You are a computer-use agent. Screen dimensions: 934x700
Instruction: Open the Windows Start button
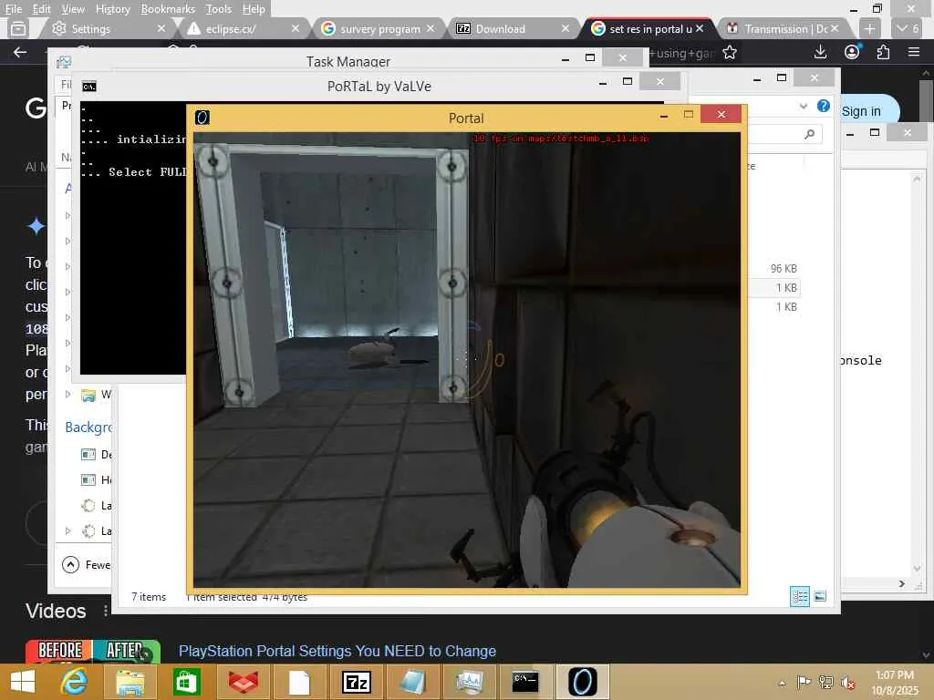pyautogui.click(x=23, y=682)
